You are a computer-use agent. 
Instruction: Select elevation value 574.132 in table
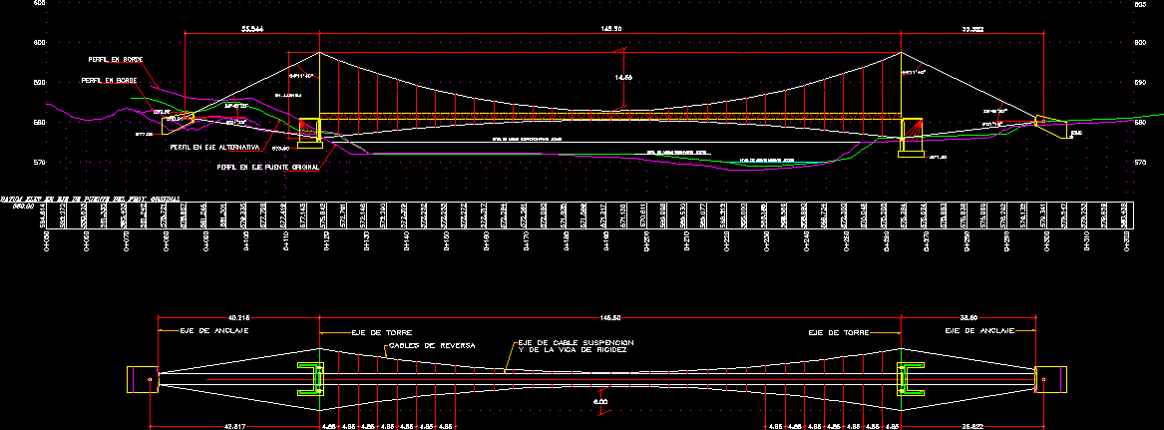pos(1023,215)
